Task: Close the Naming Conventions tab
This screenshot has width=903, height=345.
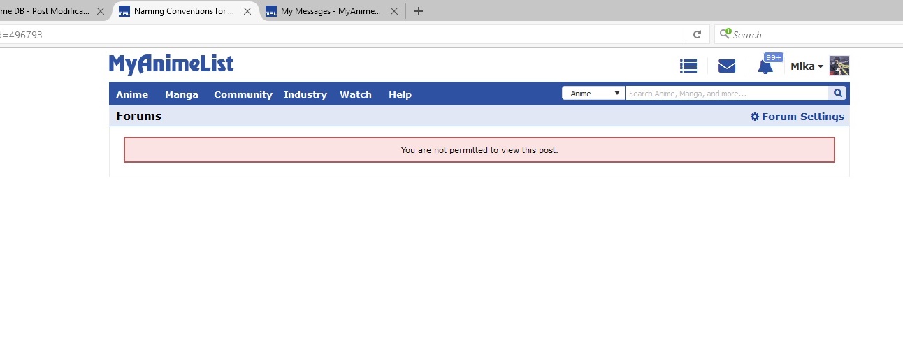Action: tap(247, 11)
